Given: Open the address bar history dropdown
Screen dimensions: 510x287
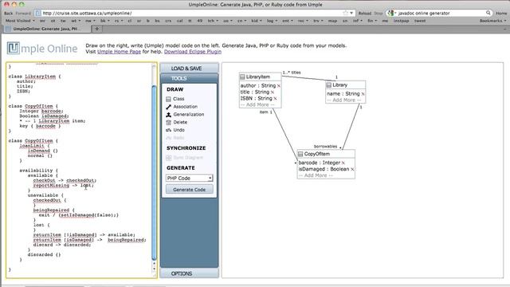Looking at the screenshot, I should pos(351,13).
